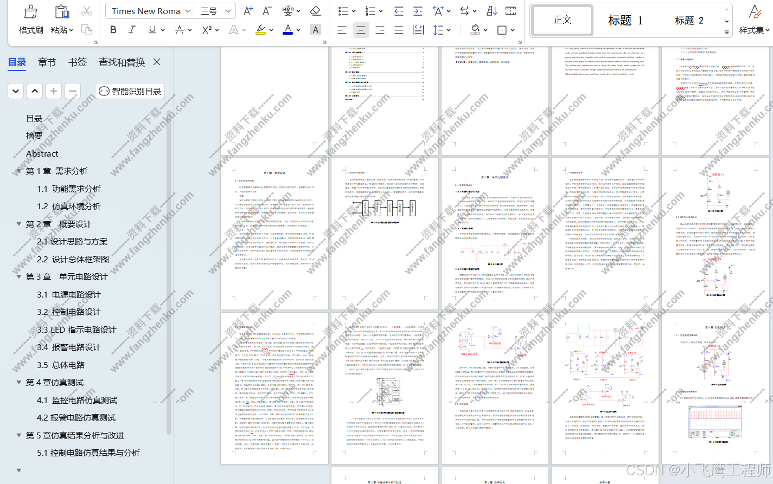The image size is (773, 484).
Task: Justify the text alignment
Action: pyautogui.click(x=399, y=30)
